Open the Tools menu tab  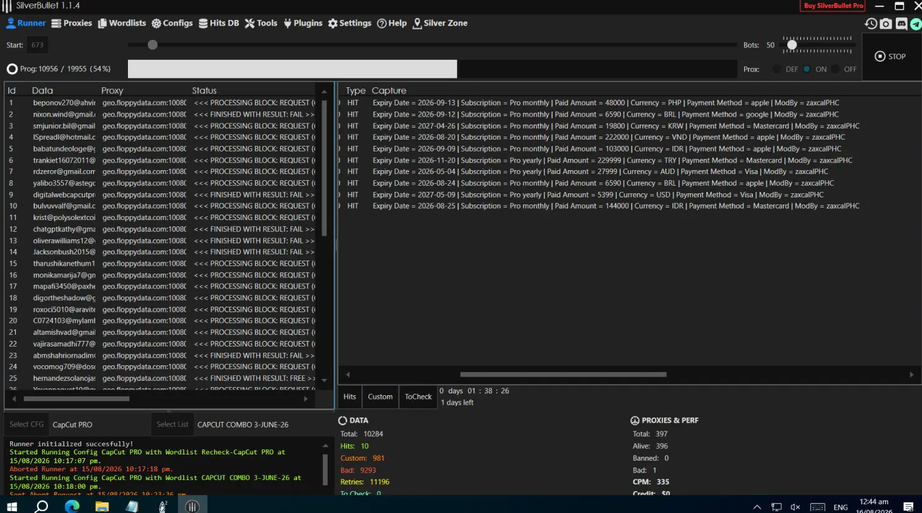[261, 23]
